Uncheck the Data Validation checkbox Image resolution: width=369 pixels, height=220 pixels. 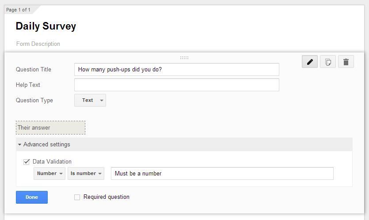(x=27, y=162)
